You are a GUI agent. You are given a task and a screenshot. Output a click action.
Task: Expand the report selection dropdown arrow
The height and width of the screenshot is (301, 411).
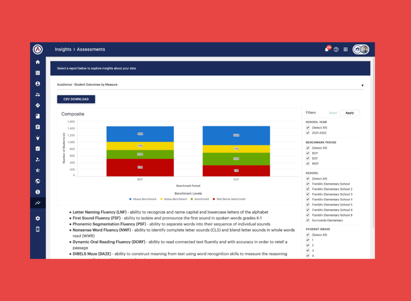coord(362,85)
